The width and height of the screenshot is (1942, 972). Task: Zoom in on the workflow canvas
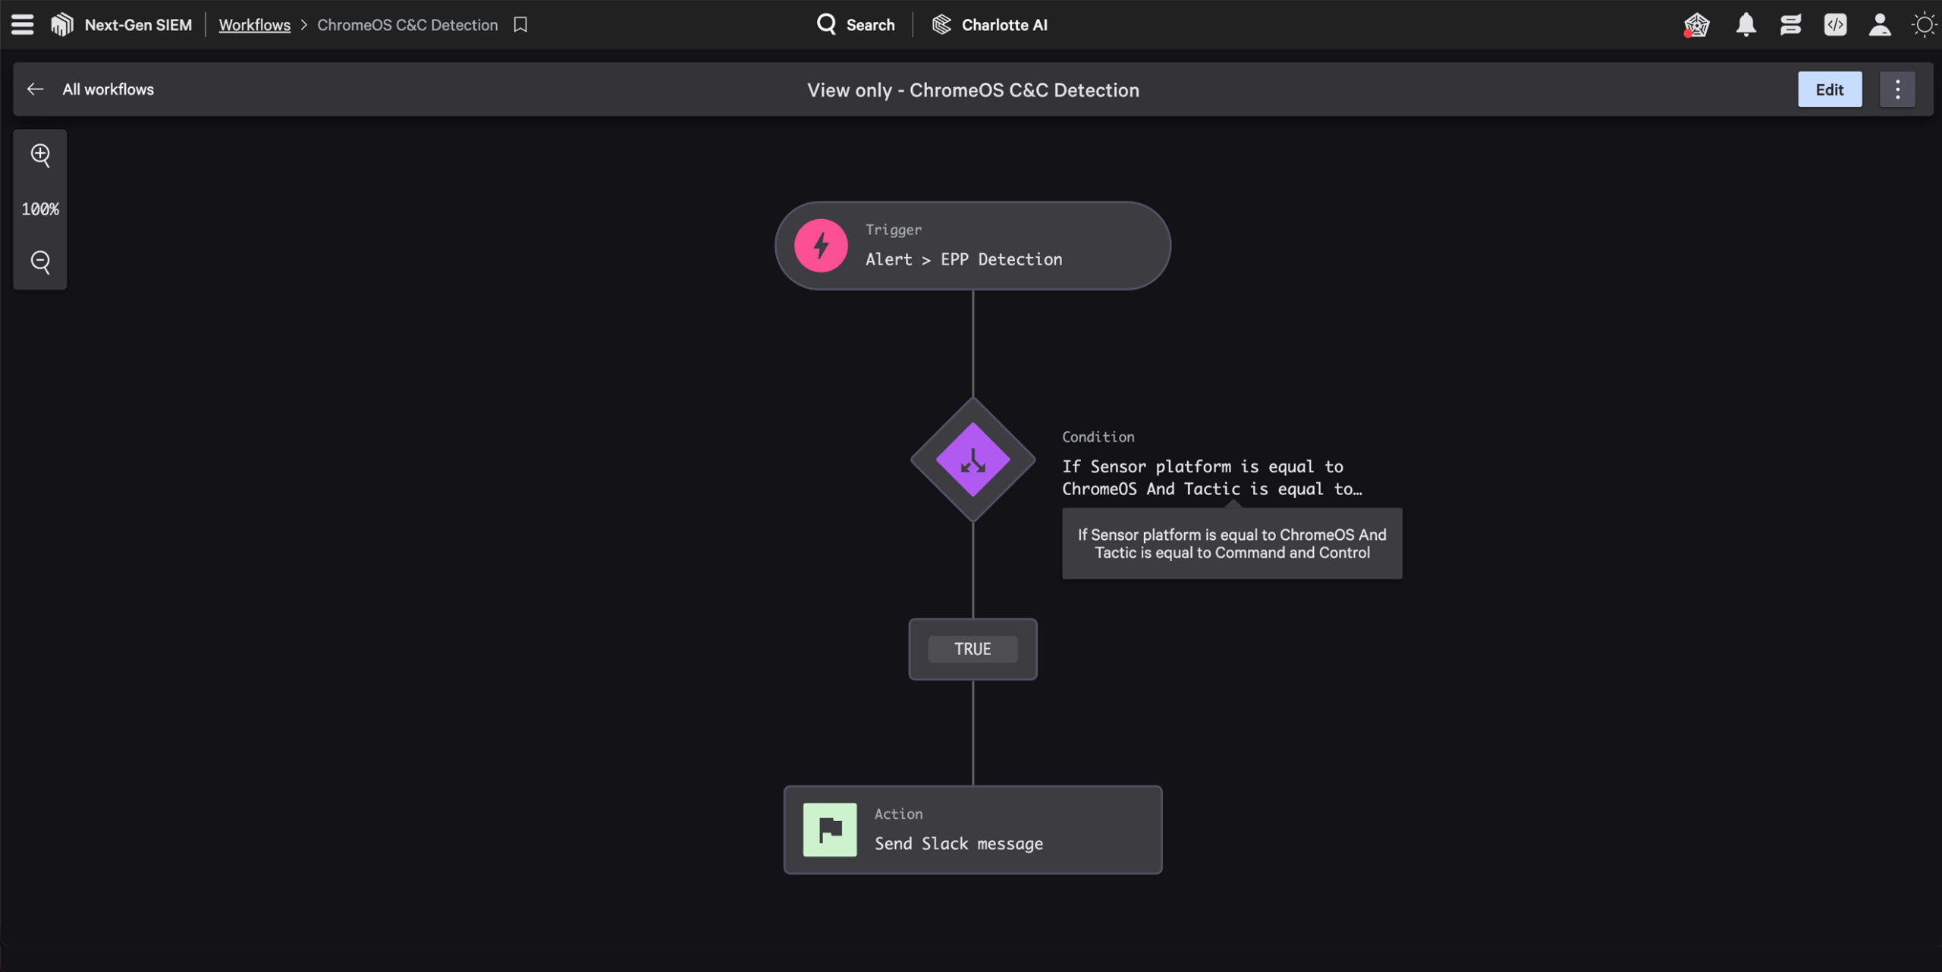(40, 155)
